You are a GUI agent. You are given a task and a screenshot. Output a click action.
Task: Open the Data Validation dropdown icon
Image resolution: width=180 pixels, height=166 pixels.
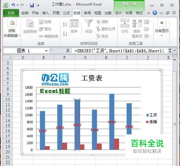tap(148, 21)
